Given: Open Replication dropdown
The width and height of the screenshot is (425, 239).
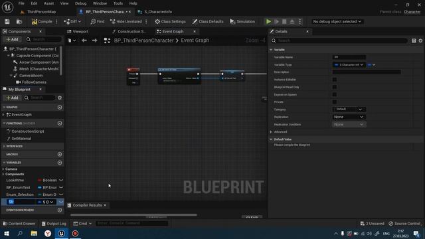Looking at the screenshot, I should tap(349, 117).
